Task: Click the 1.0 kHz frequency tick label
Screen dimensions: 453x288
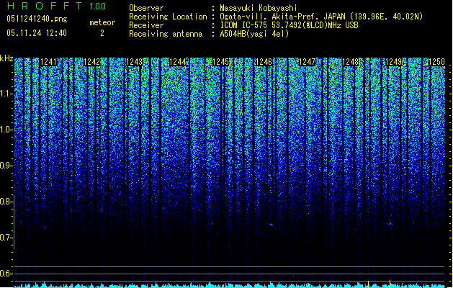Action: pyautogui.click(x=6, y=130)
